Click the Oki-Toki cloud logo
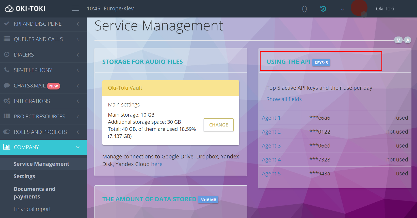 [25, 9]
